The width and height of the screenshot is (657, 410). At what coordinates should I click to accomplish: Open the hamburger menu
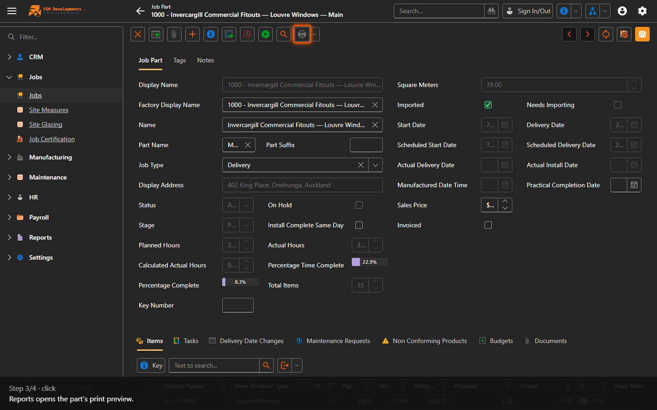click(12, 11)
